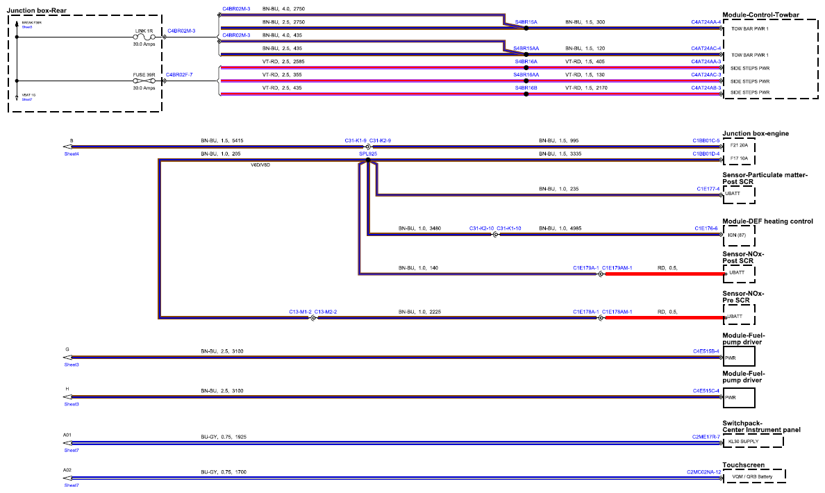825x493 pixels.
Task: Select the off-page arrow labeled A01
Action: coord(67,443)
